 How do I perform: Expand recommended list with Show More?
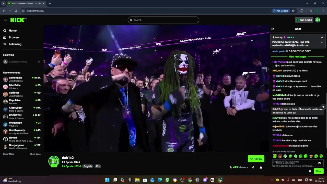click(x=8, y=154)
